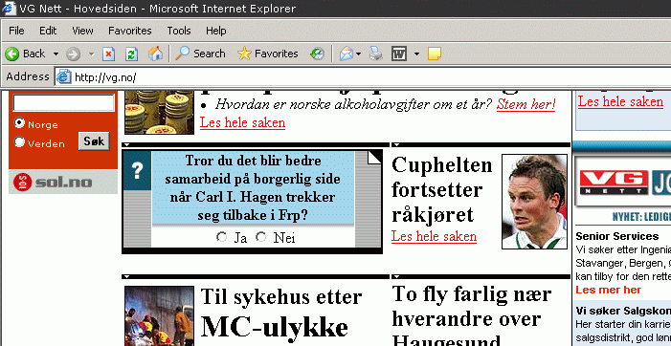Click the Edit with Word icon
The image size is (671, 346).
[x=399, y=54]
